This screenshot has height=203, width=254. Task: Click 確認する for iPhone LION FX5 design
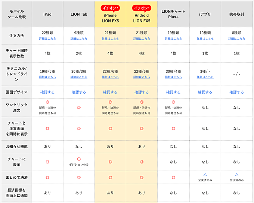pyautogui.click(x=110, y=92)
